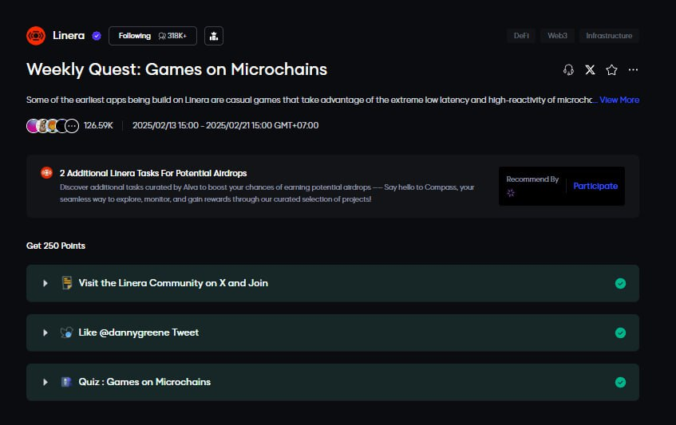
Task: Click the Weekly Quest: Games on Microchains title
Action: pyautogui.click(x=176, y=69)
